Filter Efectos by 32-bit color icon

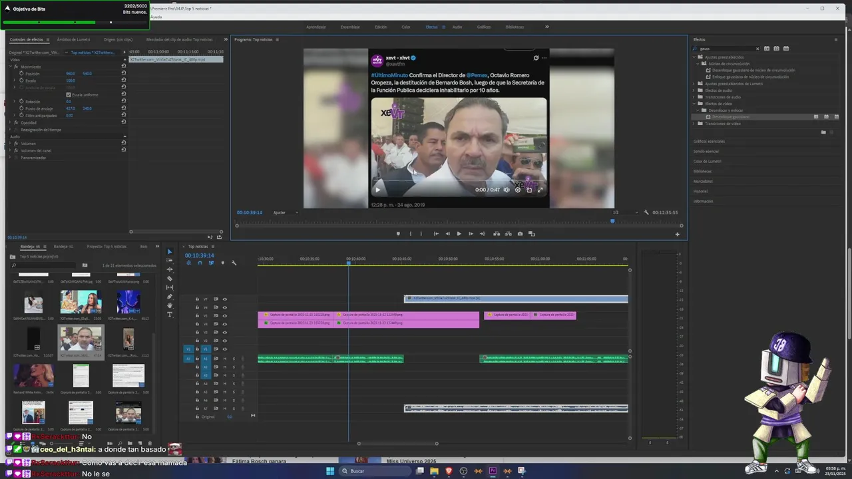tap(776, 49)
